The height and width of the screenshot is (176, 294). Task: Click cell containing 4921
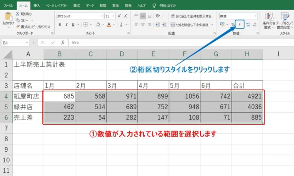247,96
